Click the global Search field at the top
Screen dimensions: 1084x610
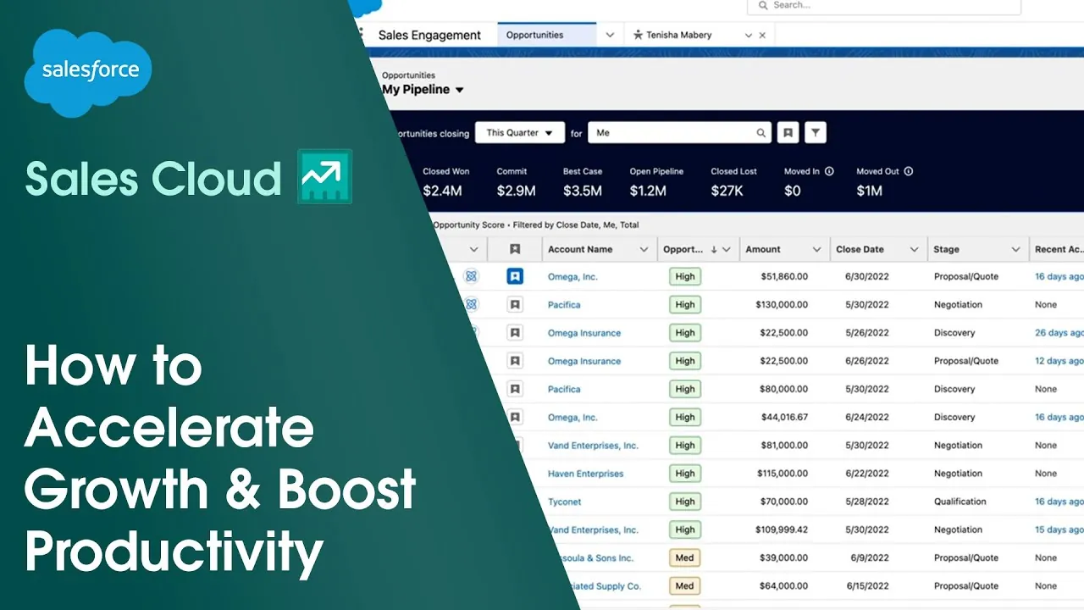pyautogui.click(x=884, y=6)
